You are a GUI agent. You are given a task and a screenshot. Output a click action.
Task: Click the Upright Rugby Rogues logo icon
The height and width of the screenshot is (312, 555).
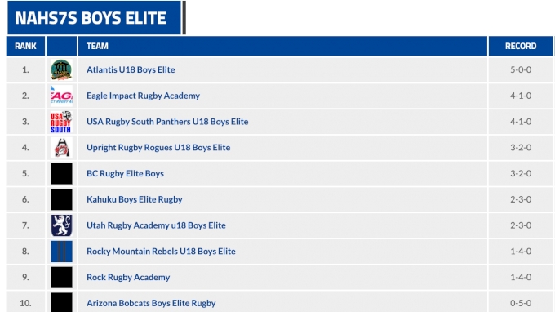pyautogui.click(x=61, y=148)
